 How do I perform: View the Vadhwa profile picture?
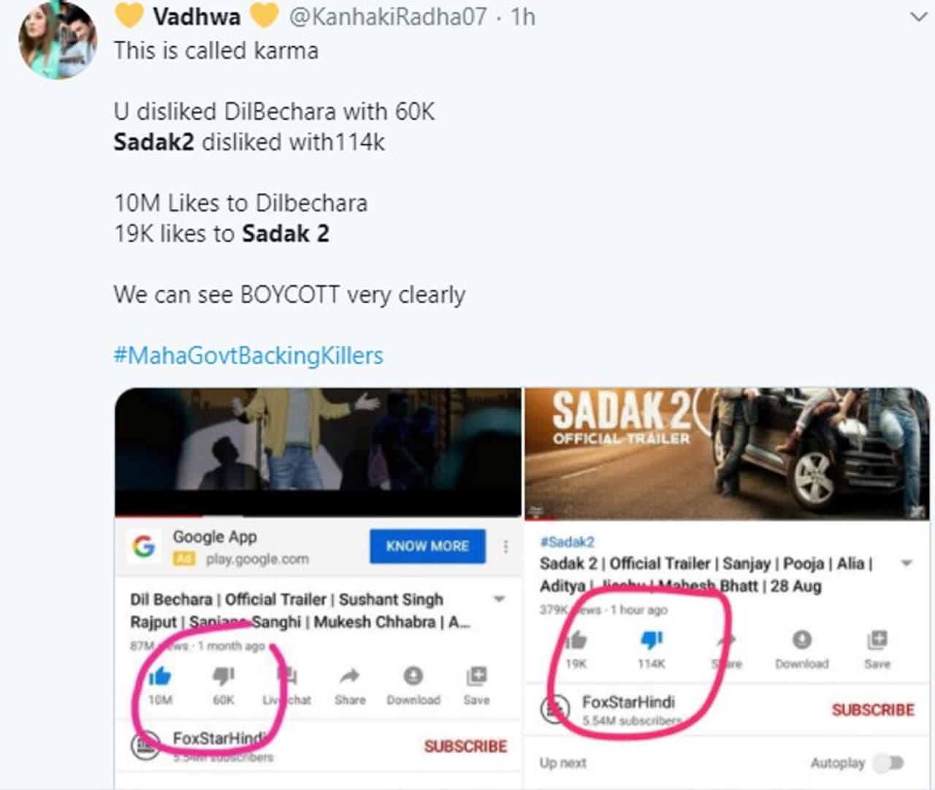click(x=58, y=40)
